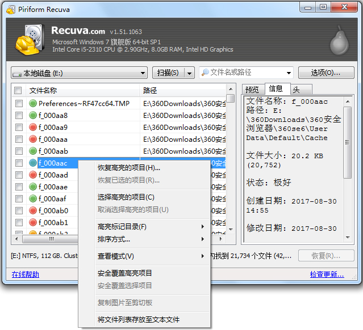Screen dimensions: 363x330
Task: Click the info panel scroll-down arrow
Action: pyautogui.click(x=348, y=238)
